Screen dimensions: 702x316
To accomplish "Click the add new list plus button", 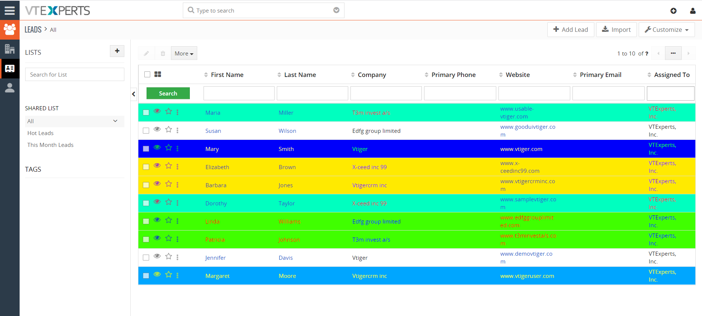I will pos(117,51).
